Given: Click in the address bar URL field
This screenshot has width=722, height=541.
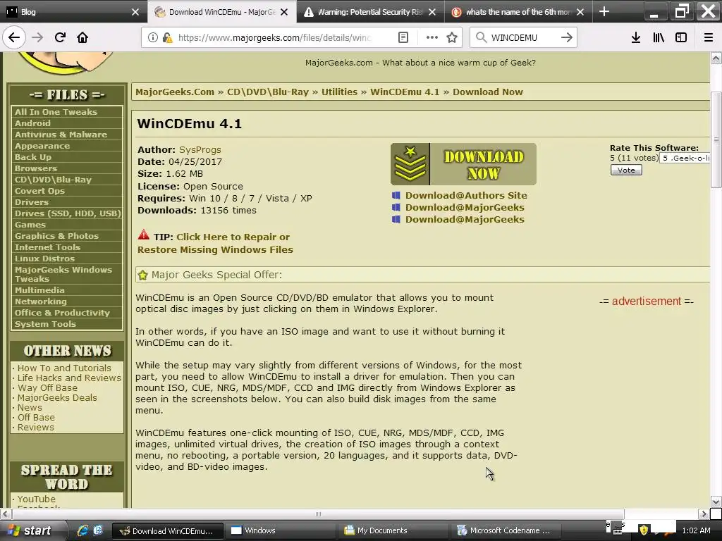Looking at the screenshot, I should (274, 37).
